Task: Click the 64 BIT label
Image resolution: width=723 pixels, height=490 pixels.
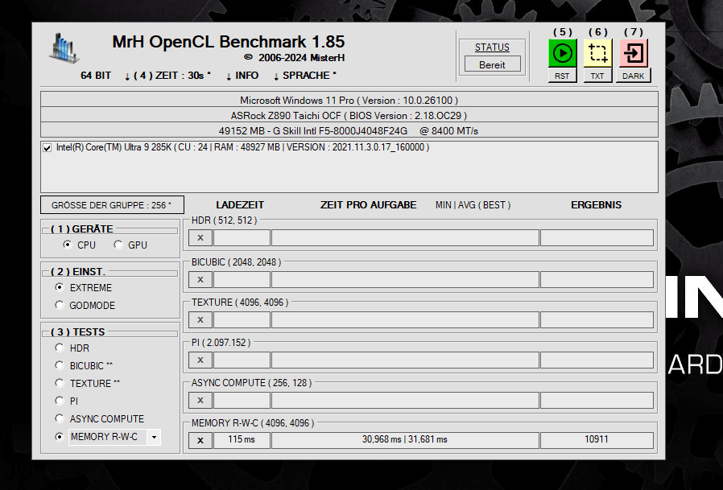Action: (96, 76)
